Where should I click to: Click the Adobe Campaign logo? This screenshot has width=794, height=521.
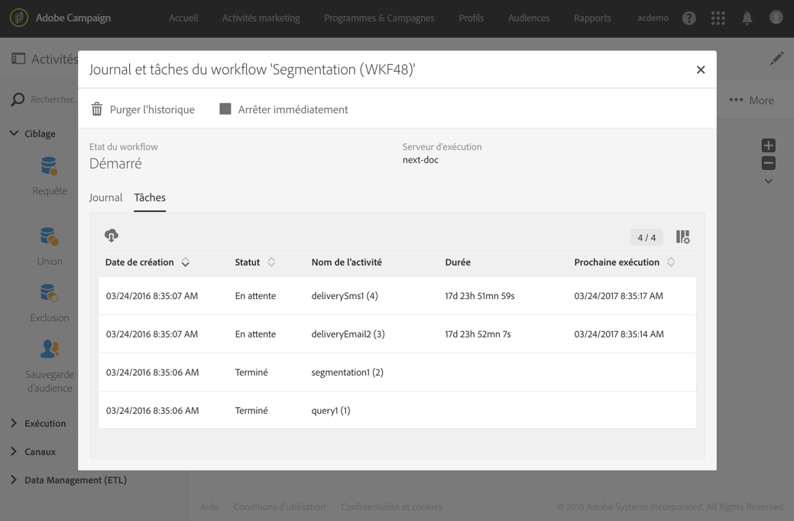click(x=19, y=18)
